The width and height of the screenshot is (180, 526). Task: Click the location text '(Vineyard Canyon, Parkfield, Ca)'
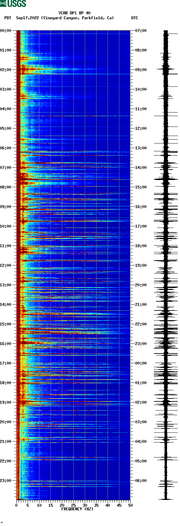click(78, 18)
